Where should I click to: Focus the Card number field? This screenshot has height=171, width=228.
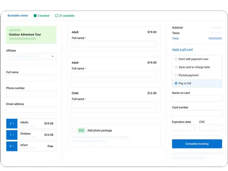coord(197,113)
